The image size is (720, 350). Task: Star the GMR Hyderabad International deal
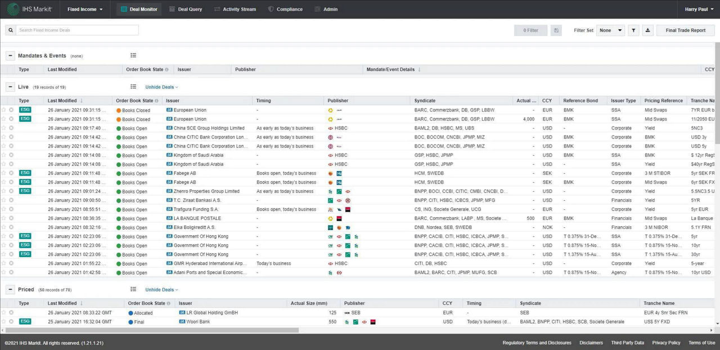(x=4, y=263)
